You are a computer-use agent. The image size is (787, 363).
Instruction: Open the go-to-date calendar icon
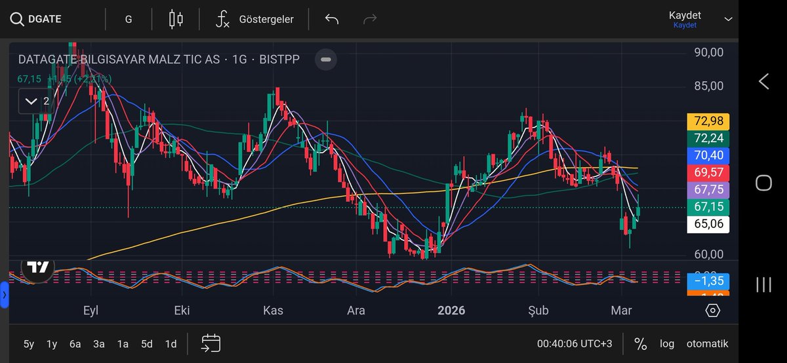pyautogui.click(x=211, y=343)
